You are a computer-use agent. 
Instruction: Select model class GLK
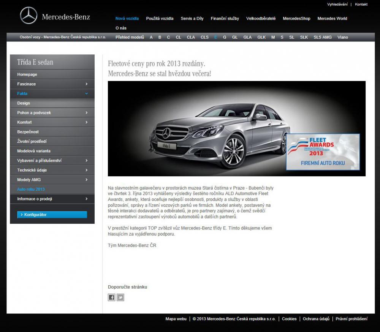261,37
